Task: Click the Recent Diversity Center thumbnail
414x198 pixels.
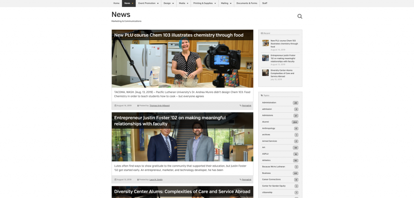Action: pyautogui.click(x=265, y=72)
